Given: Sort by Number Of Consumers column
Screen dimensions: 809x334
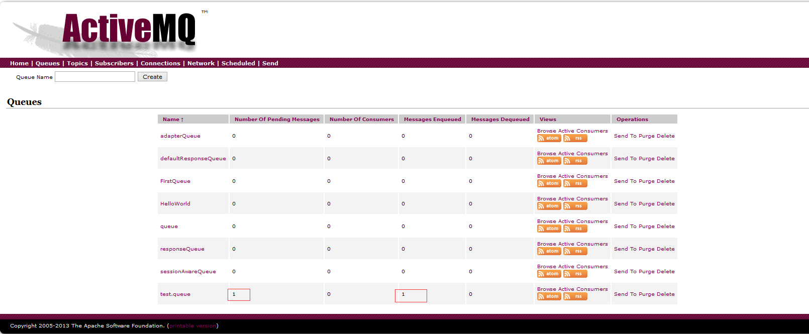Looking at the screenshot, I should pyautogui.click(x=362, y=120).
